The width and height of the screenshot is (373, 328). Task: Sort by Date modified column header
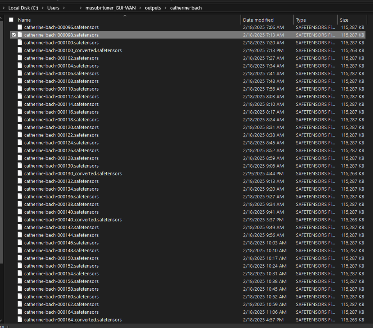pos(259,20)
